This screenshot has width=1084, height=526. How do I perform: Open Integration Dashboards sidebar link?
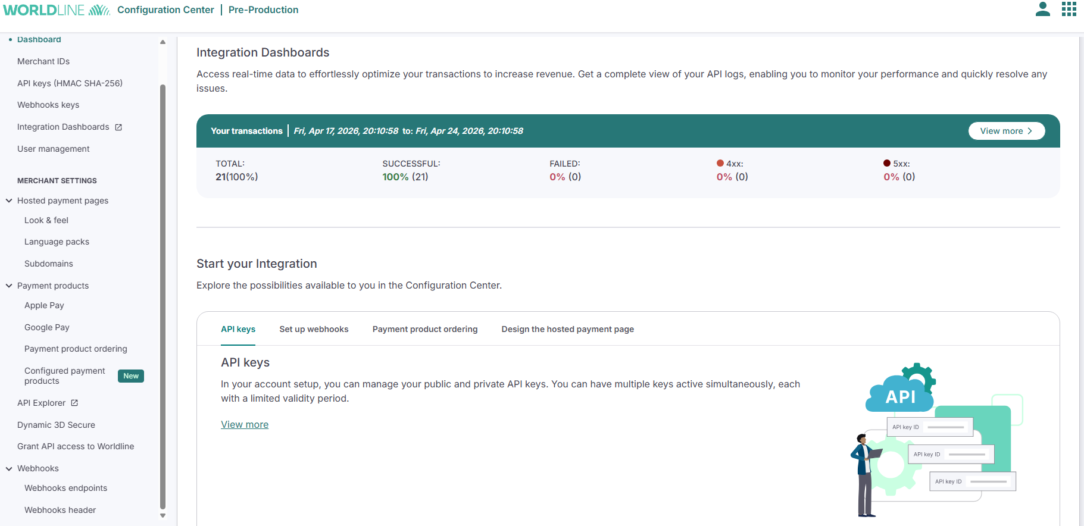pos(63,127)
